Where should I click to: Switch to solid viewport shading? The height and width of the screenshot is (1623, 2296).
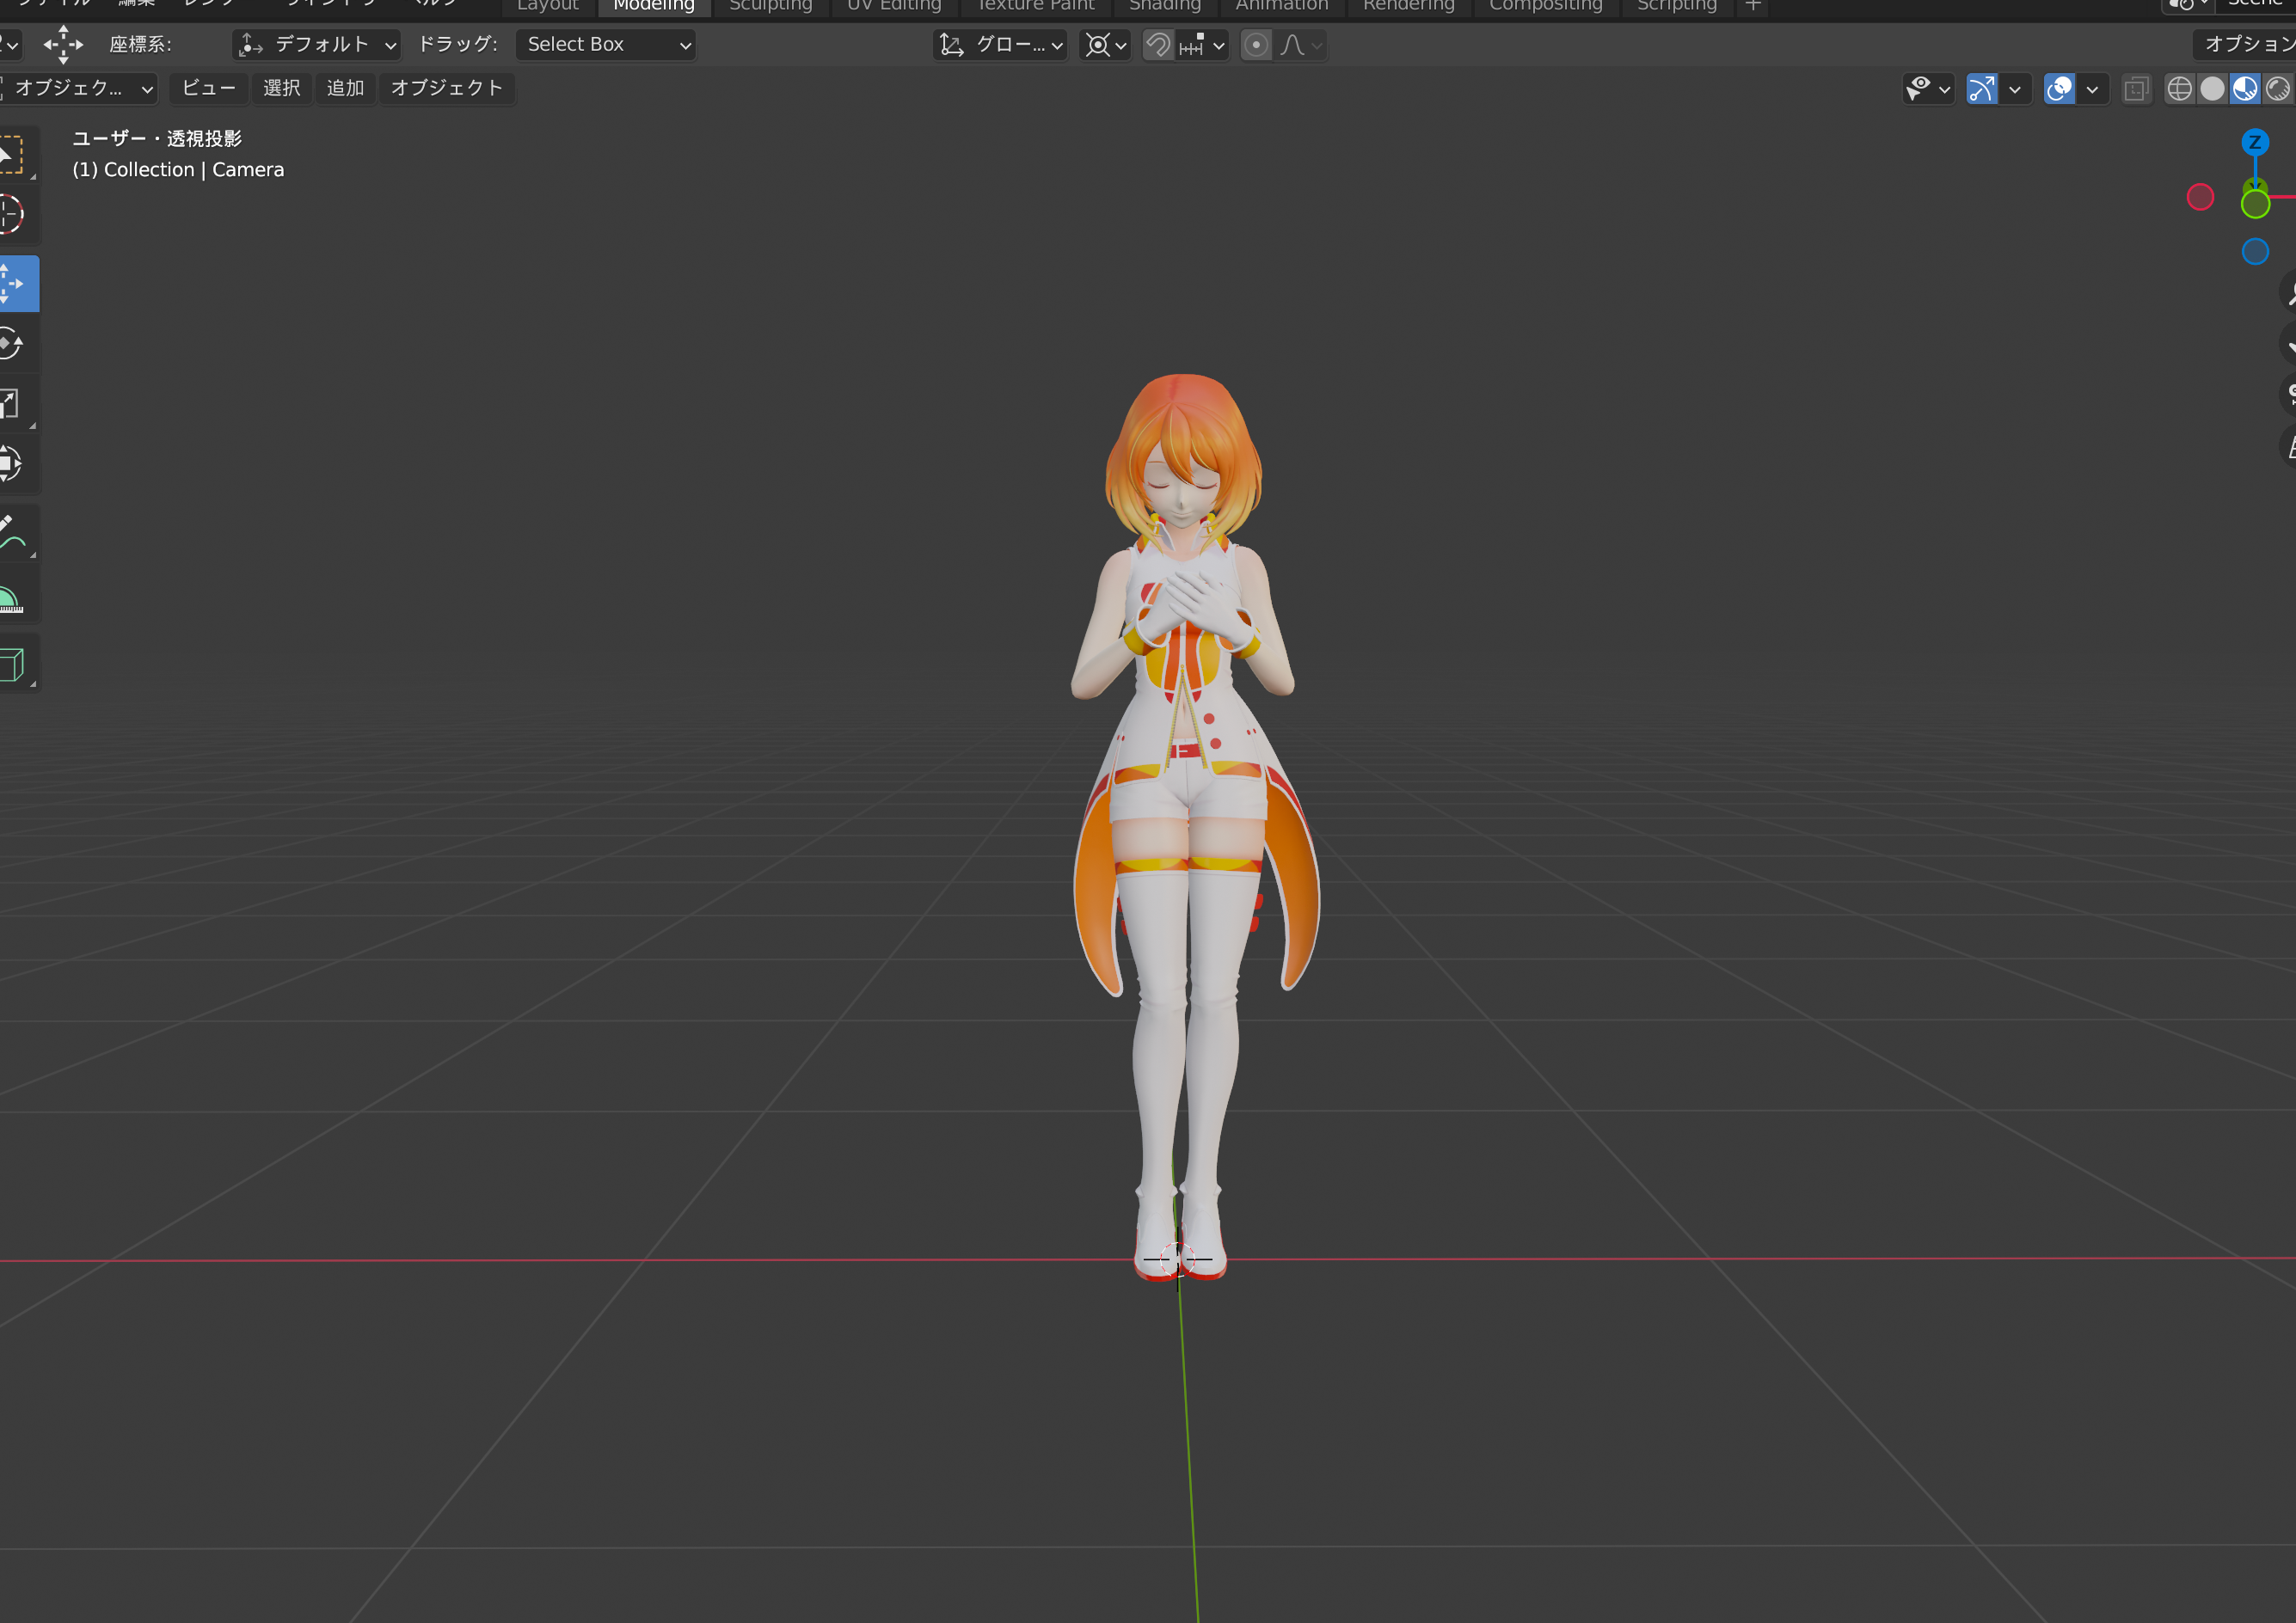(x=2213, y=89)
